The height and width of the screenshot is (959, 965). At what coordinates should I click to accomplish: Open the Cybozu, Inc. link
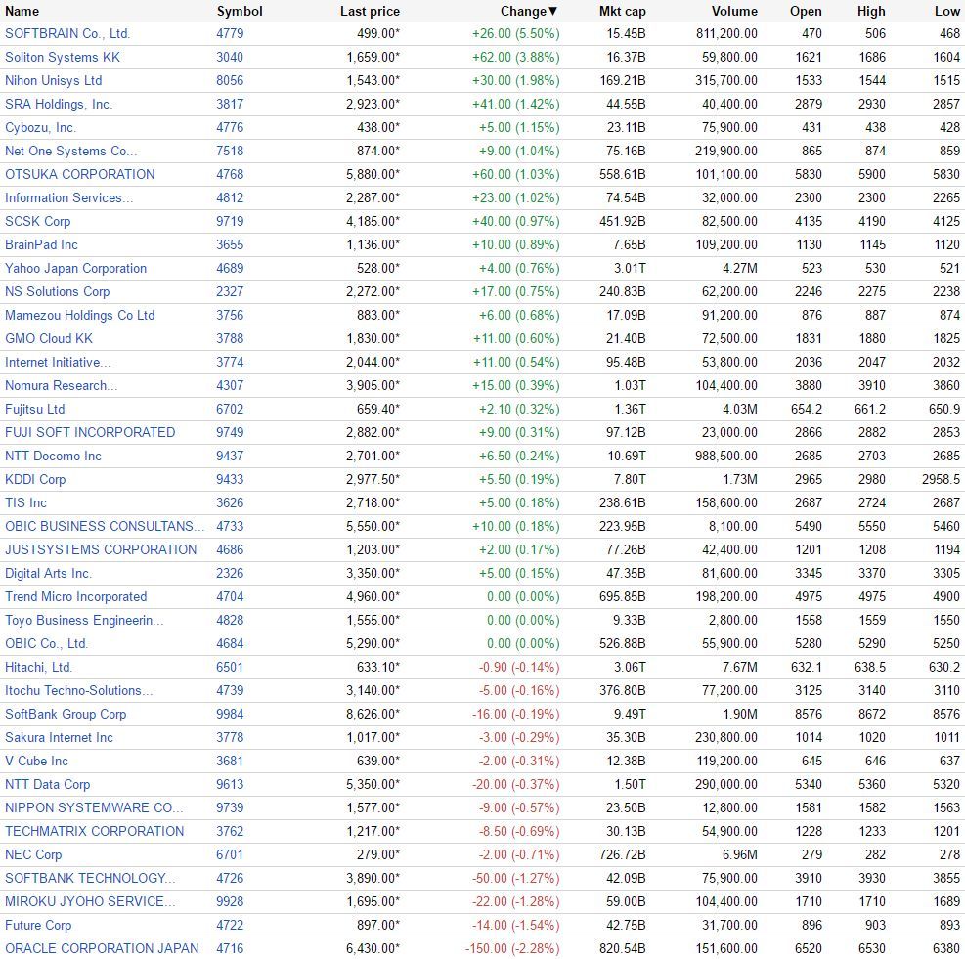[40, 127]
